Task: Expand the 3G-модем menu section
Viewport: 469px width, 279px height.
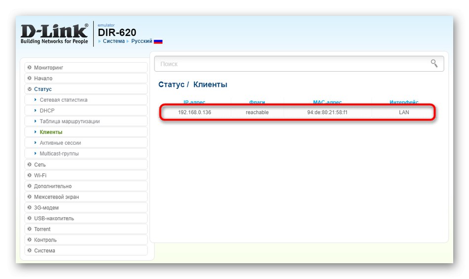Action: point(86,208)
